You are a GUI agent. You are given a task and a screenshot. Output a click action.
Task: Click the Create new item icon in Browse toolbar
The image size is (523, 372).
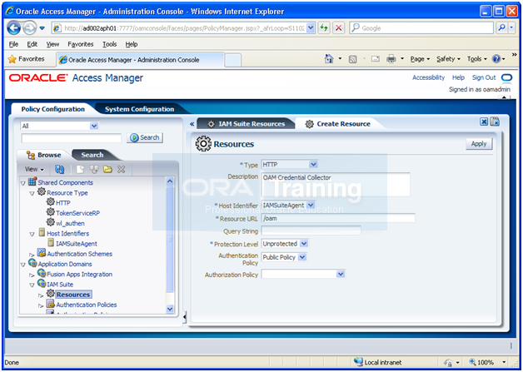click(80, 169)
